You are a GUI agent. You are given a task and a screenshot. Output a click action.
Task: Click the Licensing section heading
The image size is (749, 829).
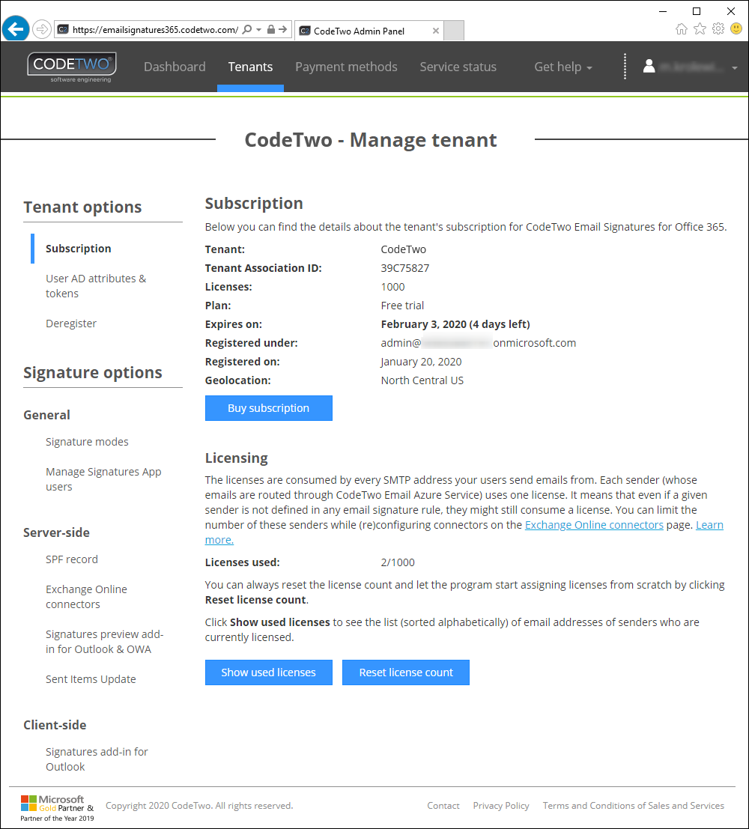click(237, 458)
